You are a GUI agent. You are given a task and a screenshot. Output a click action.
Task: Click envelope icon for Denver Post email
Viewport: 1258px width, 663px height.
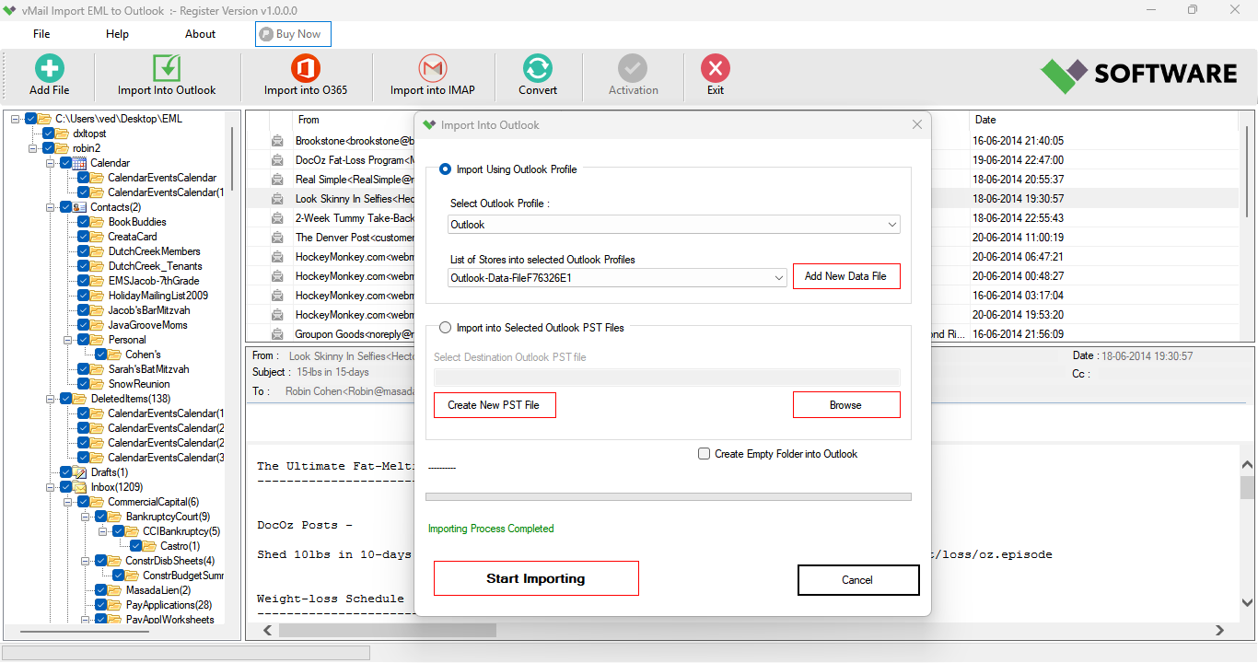[x=277, y=238]
